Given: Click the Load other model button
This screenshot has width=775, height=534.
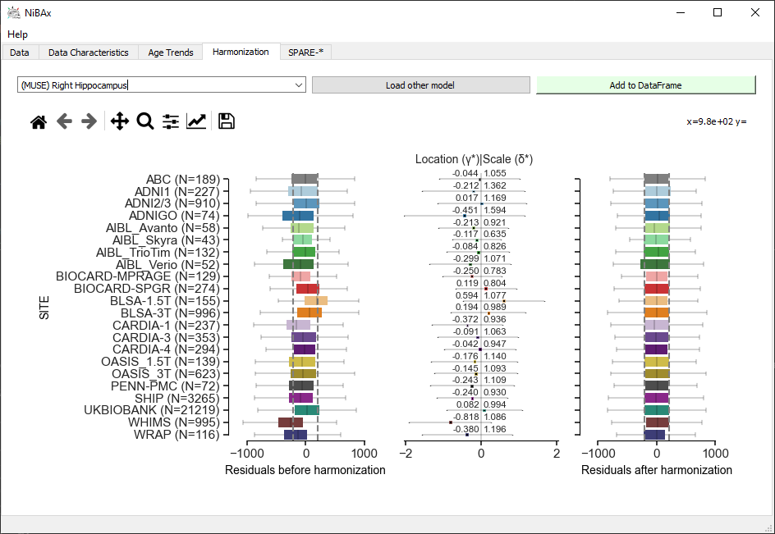Looking at the screenshot, I should [x=420, y=85].
